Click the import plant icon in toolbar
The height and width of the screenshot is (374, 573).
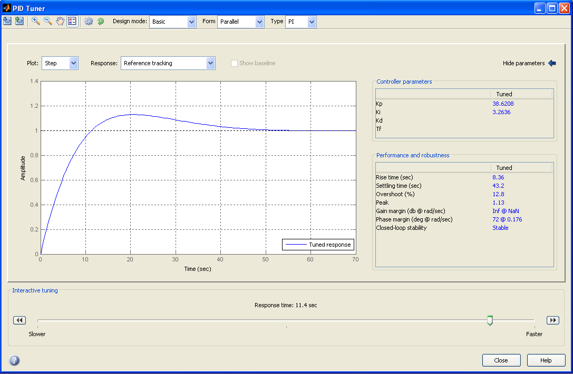pyautogui.click(x=7, y=21)
